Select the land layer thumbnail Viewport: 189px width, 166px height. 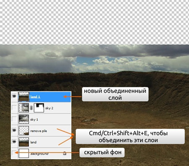pyautogui.click(x=24, y=142)
